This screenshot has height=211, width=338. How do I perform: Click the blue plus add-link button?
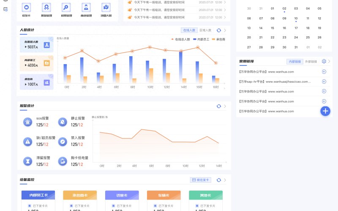point(325,111)
